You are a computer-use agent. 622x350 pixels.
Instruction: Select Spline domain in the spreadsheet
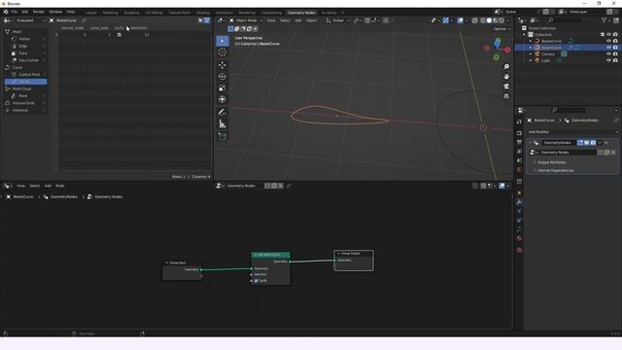coord(26,82)
